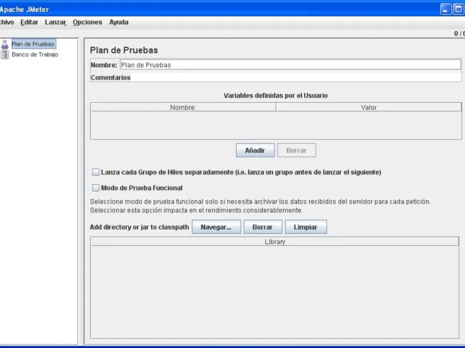The height and width of the screenshot is (348, 465).
Task: Maximize the Apache JMeter window
Action: 459,9
